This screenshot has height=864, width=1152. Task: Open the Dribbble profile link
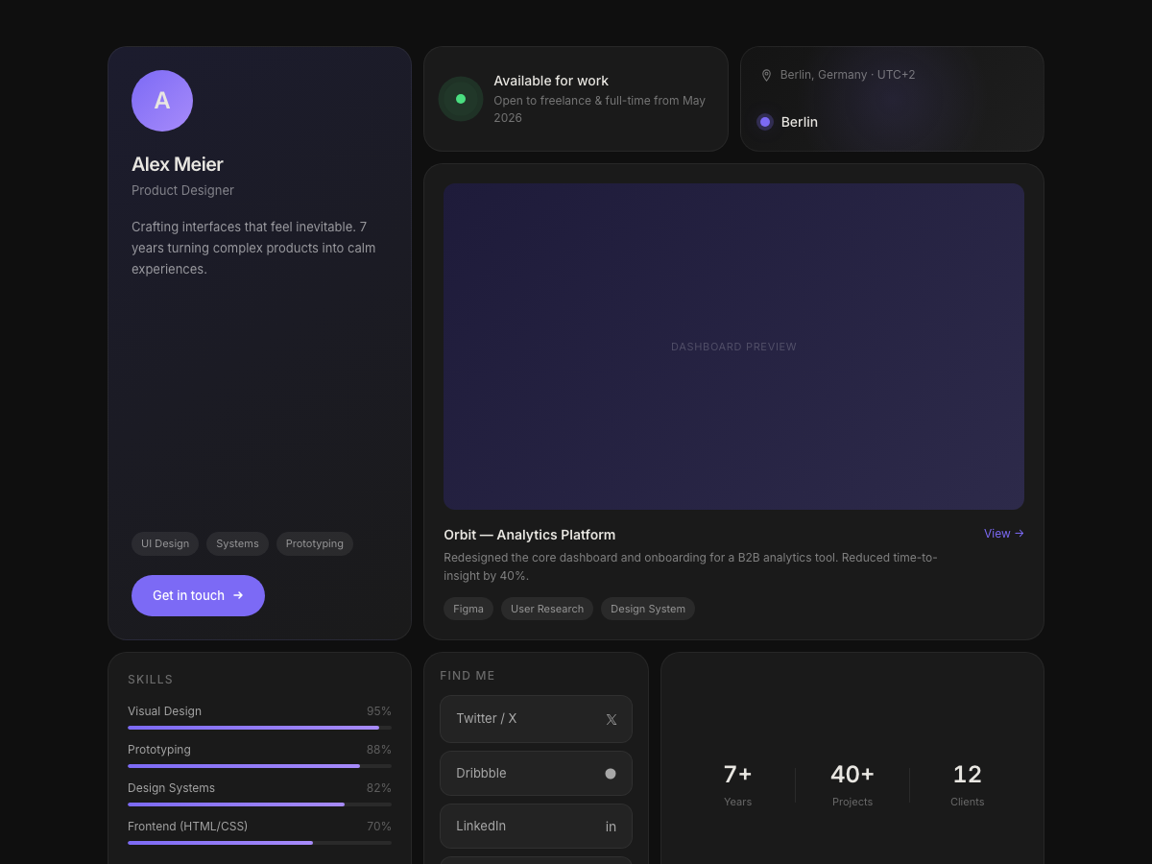(536, 774)
